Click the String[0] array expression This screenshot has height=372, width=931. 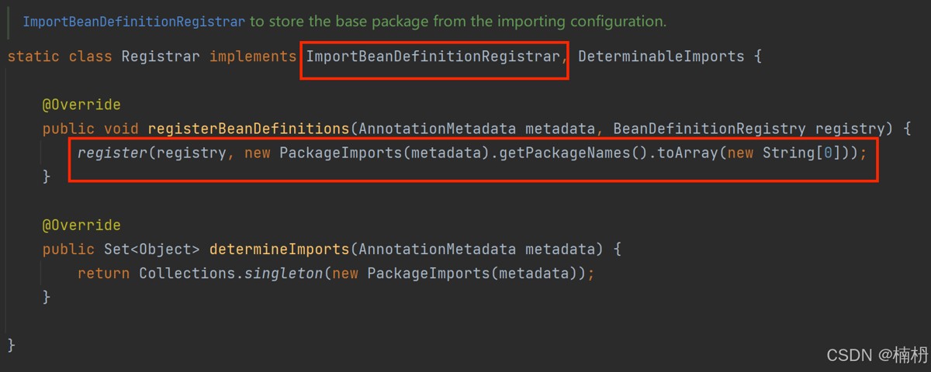(801, 153)
